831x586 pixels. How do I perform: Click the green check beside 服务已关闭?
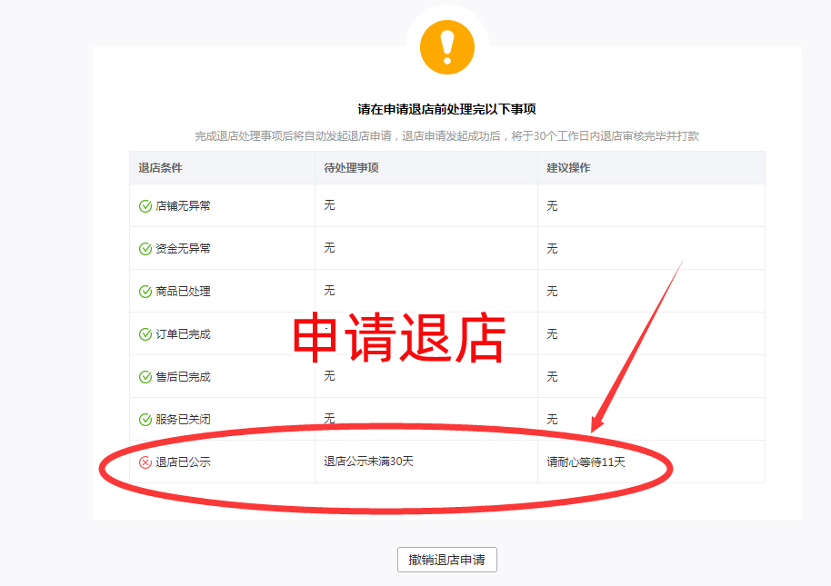(x=145, y=419)
